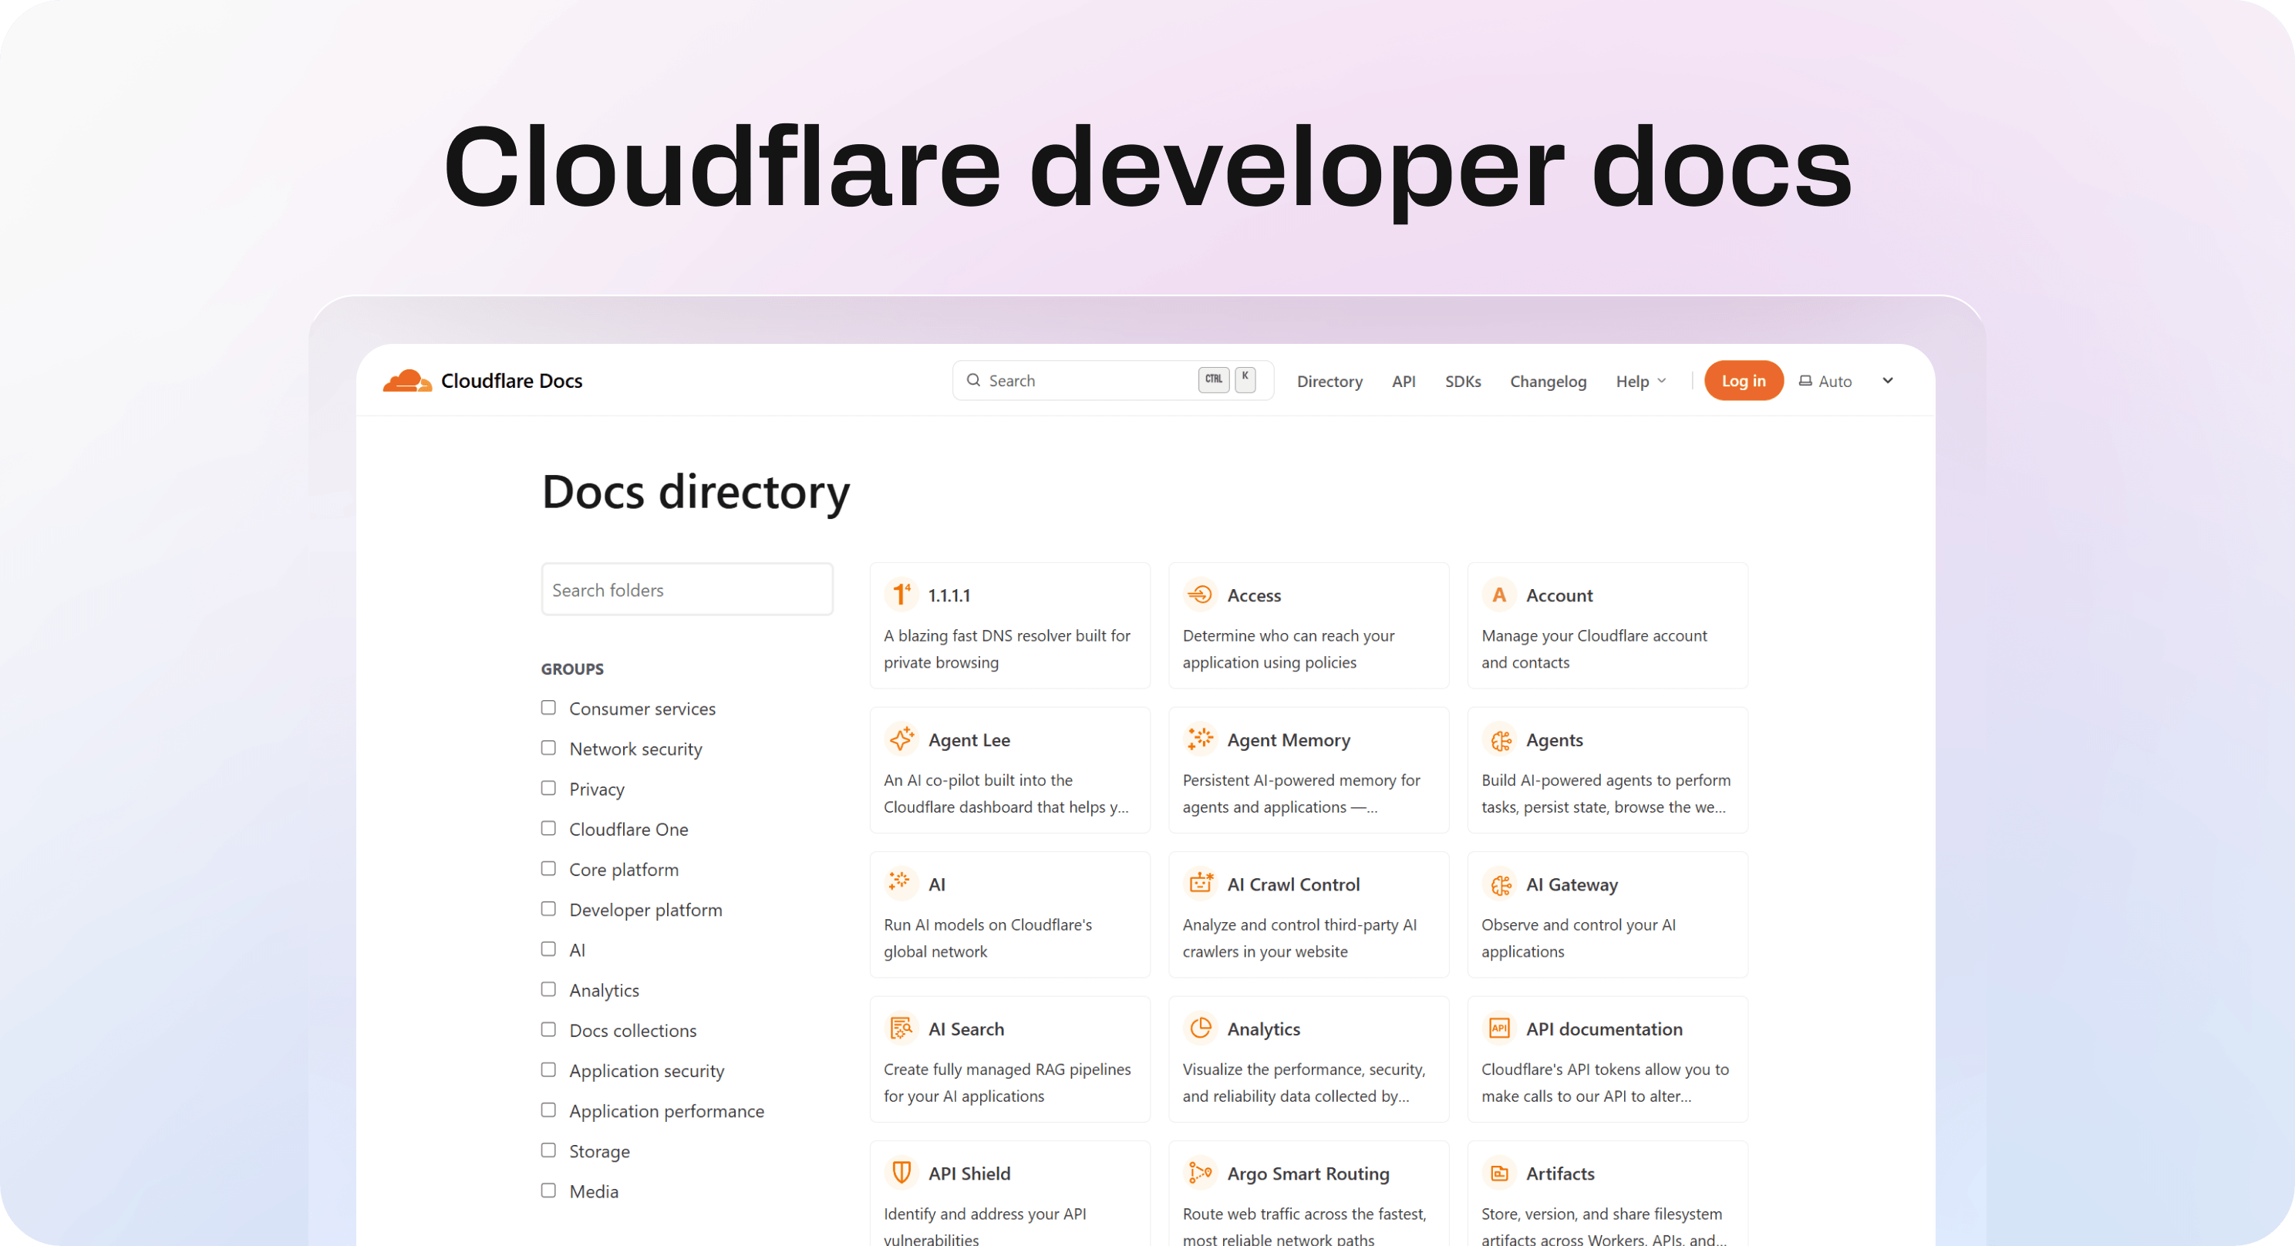Click the K key shortcut badge
The height and width of the screenshot is (1246, 2295).
pyautogui.click(x=1245, y=379)
